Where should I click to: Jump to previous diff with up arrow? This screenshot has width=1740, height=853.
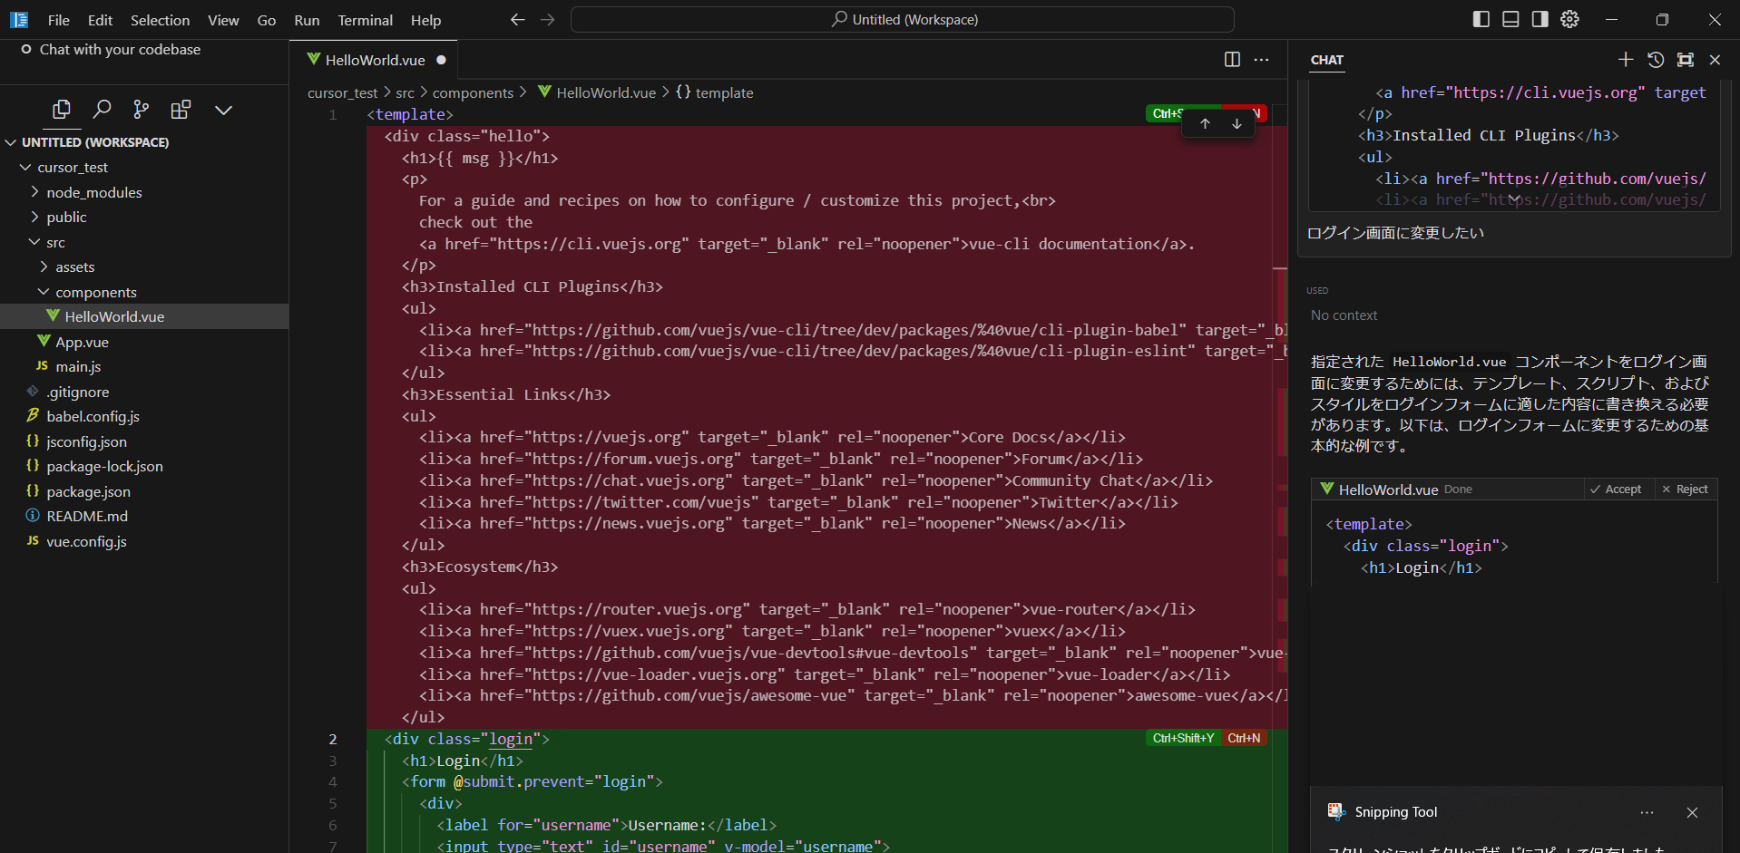click(1205, 123)
